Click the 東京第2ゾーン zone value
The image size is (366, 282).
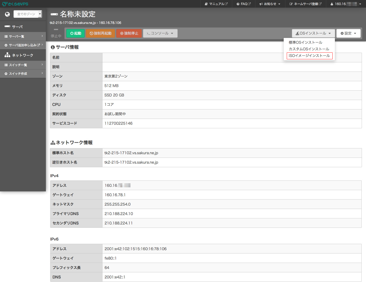click(116, 76)
